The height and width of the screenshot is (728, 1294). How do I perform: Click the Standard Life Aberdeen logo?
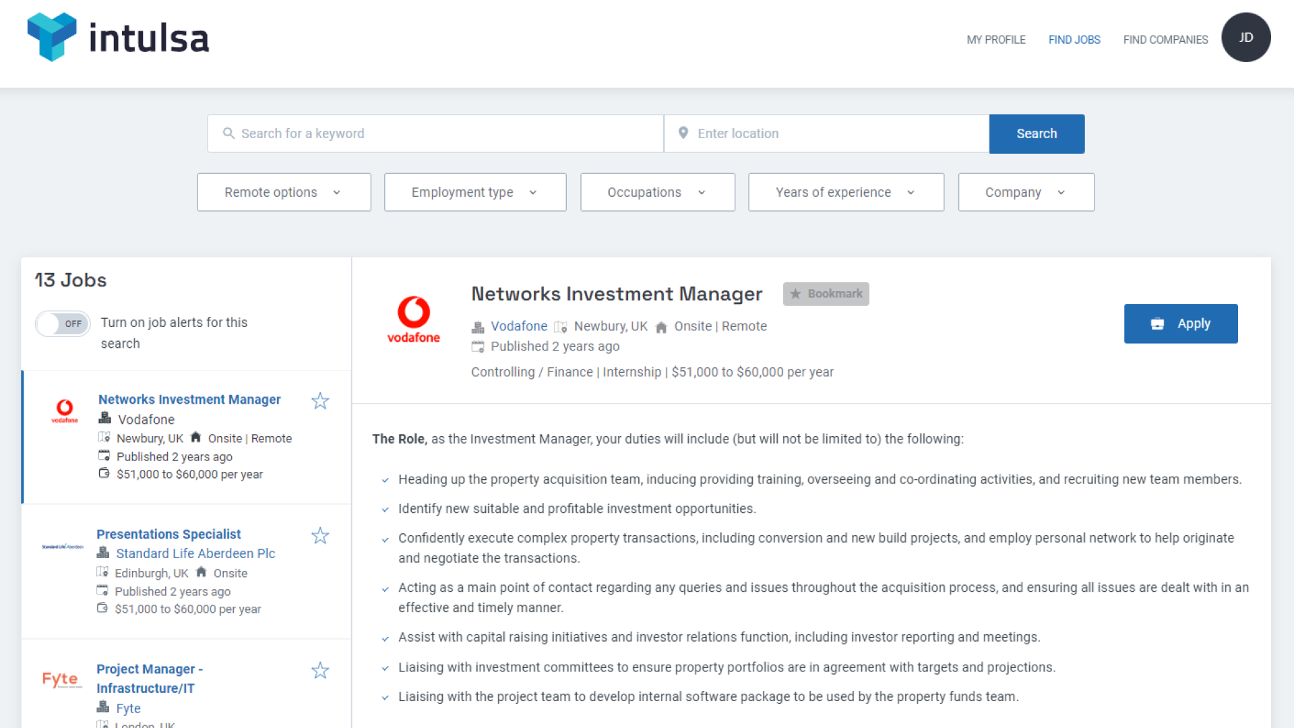[x=63, y=547]
